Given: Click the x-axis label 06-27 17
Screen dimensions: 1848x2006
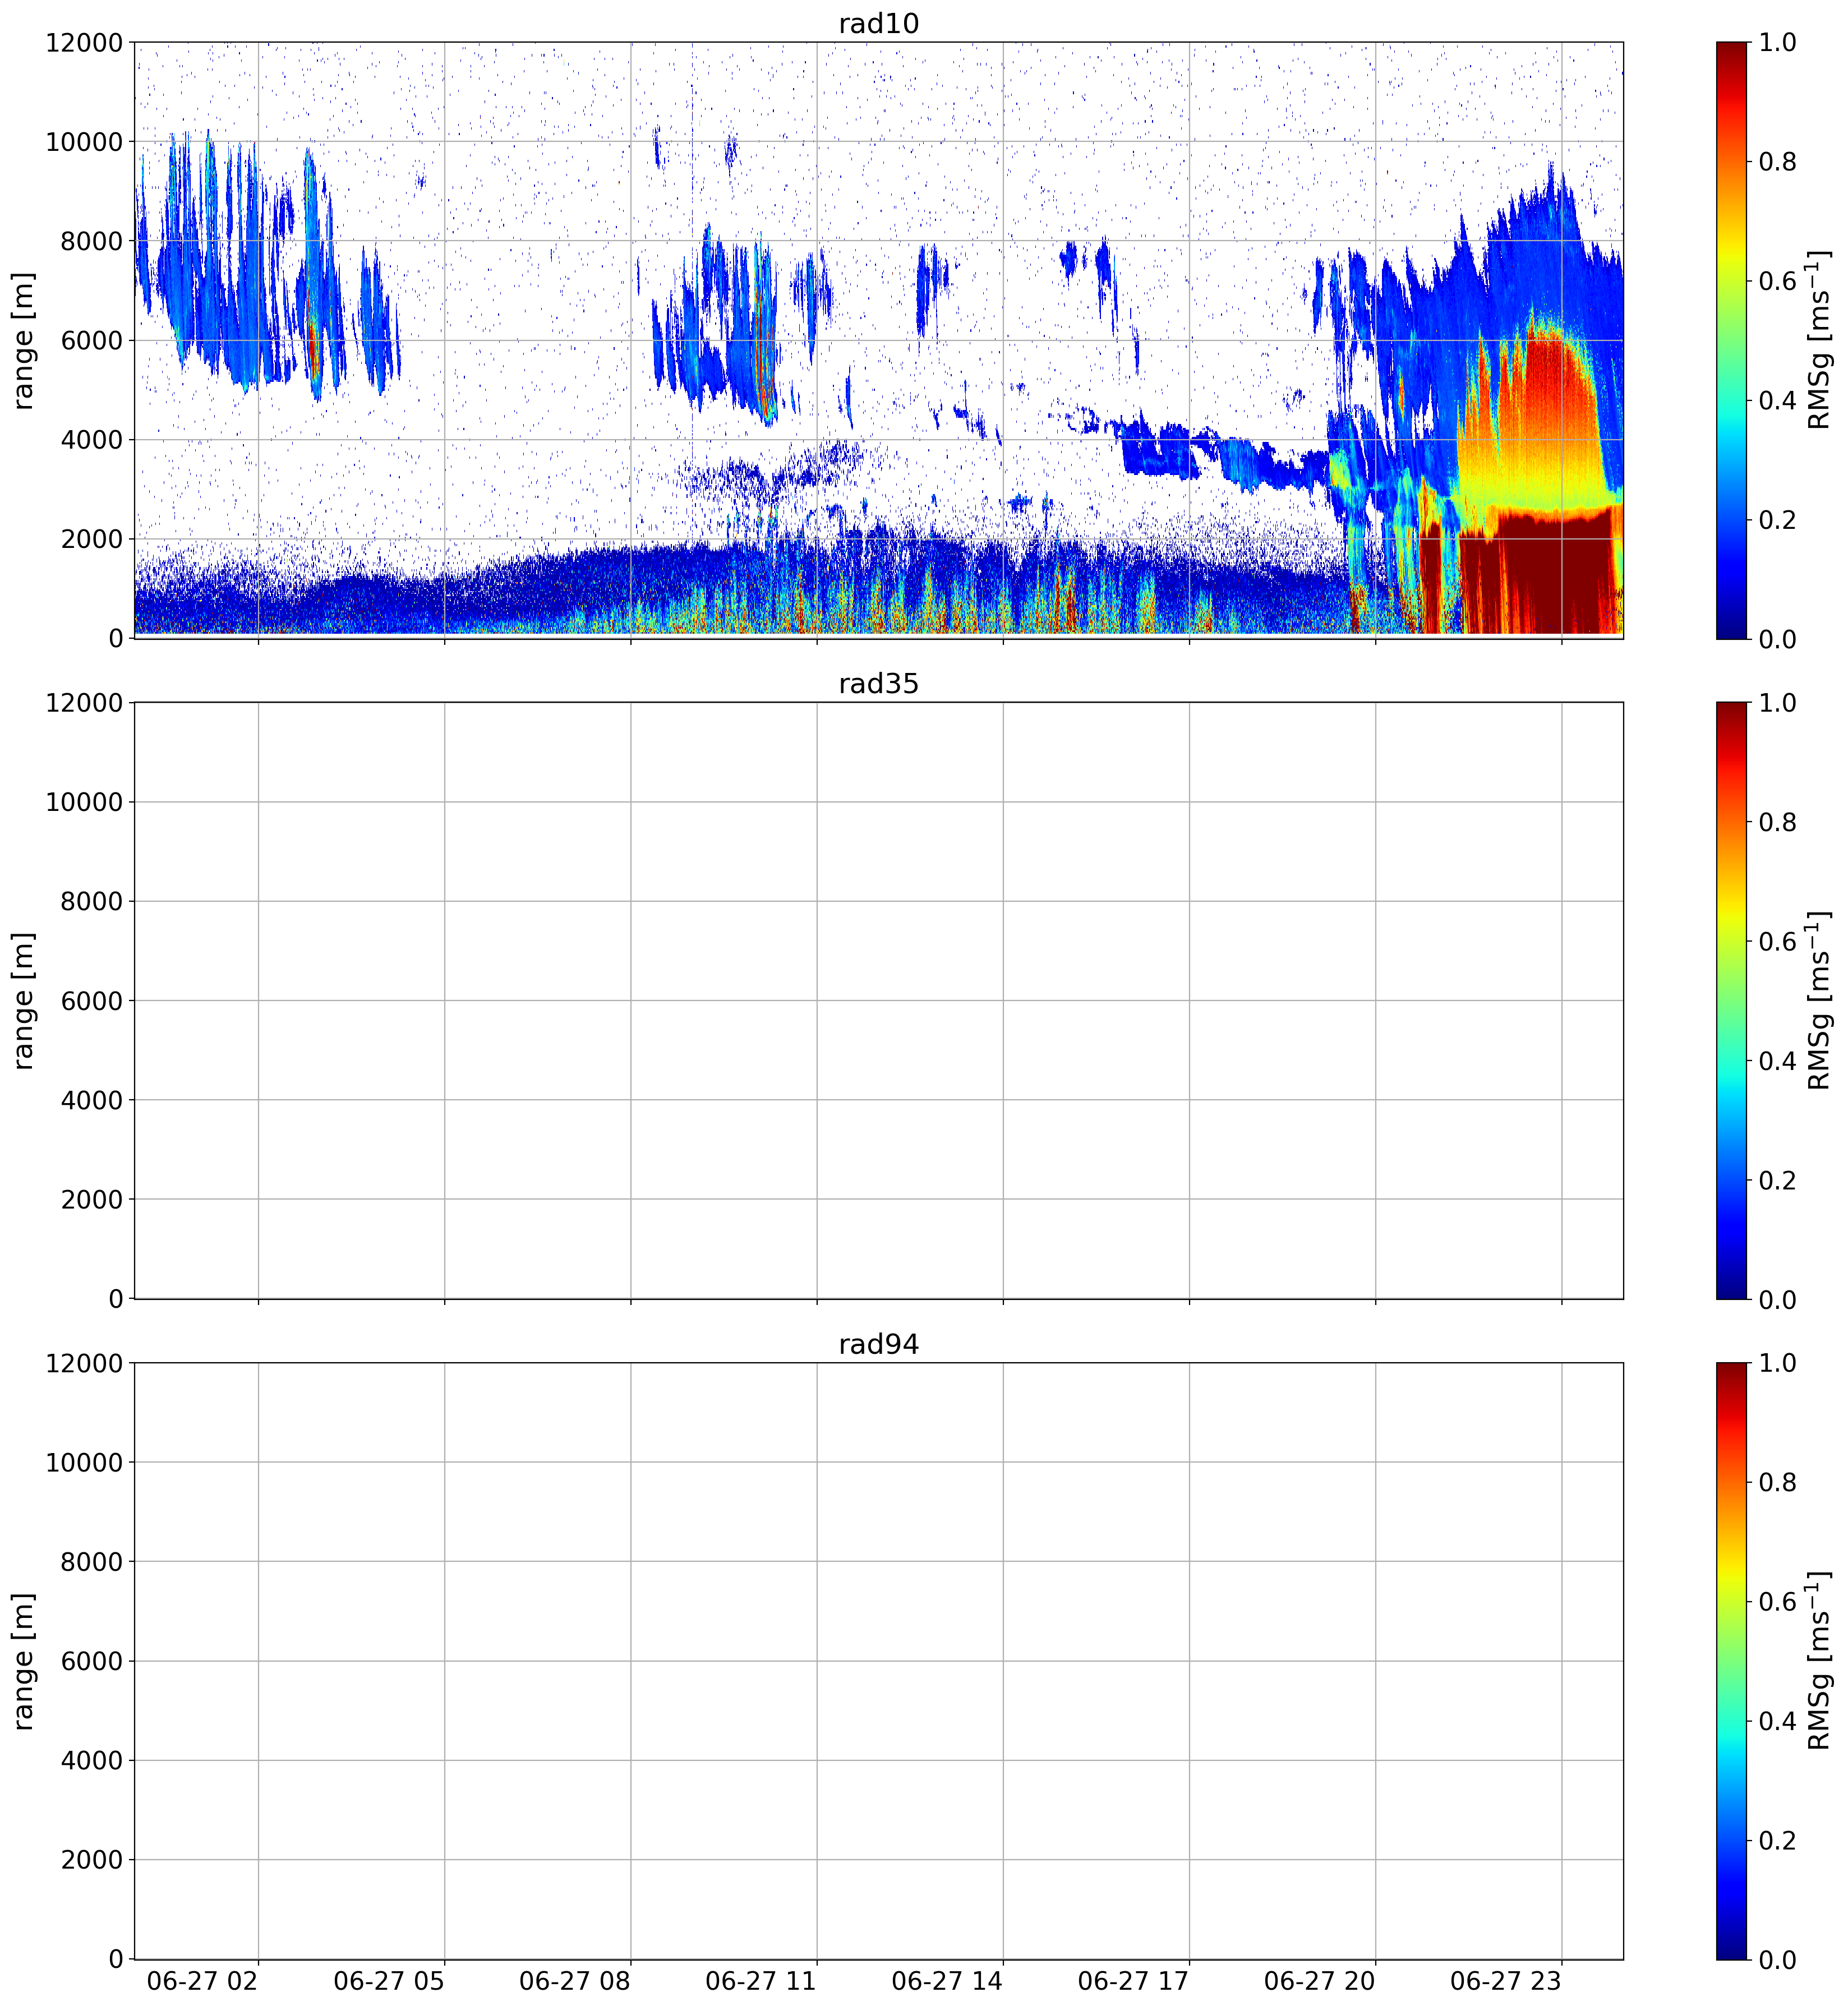Looking at the screenshot, I should pos(1133,1981).
